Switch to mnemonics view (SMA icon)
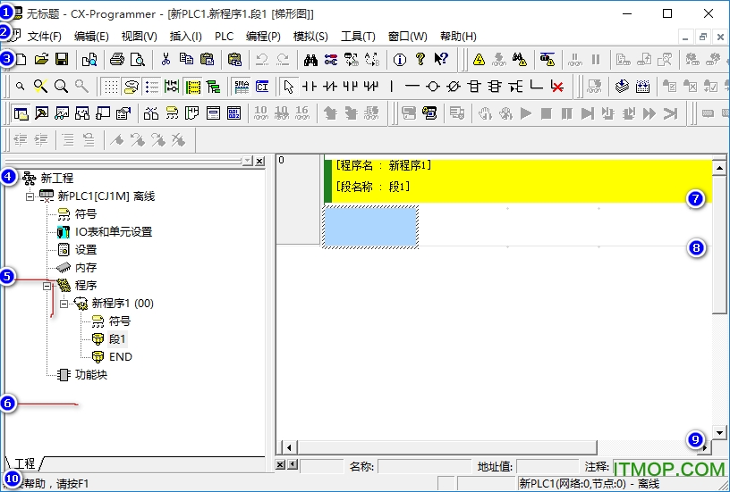The height and width of the screenshot is (492, 730). (242, 87)
